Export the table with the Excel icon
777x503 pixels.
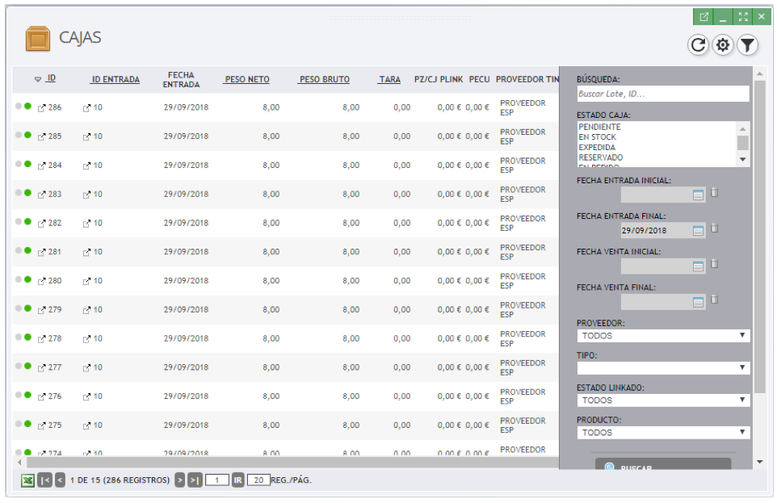click(28, 480)
